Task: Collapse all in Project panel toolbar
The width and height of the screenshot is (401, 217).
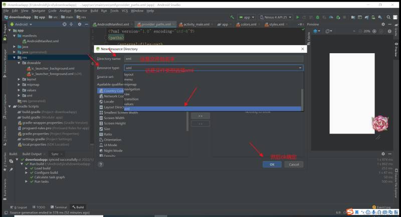Action: pyautogui.click(x=71, y=24)
